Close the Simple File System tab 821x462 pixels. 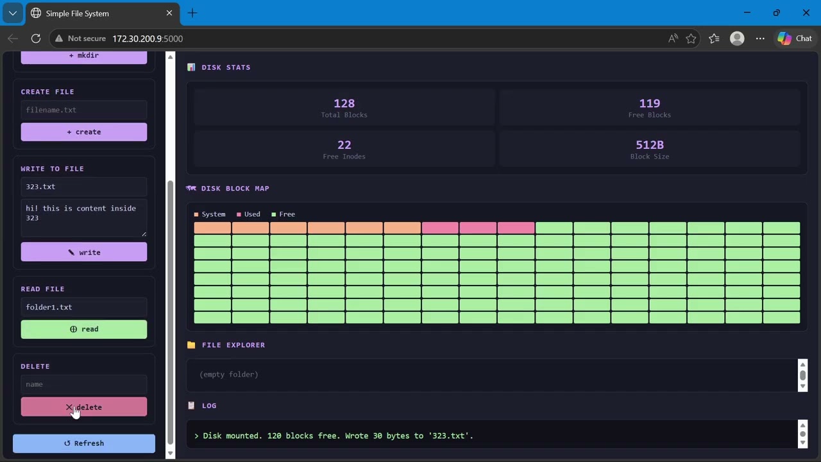169,13
